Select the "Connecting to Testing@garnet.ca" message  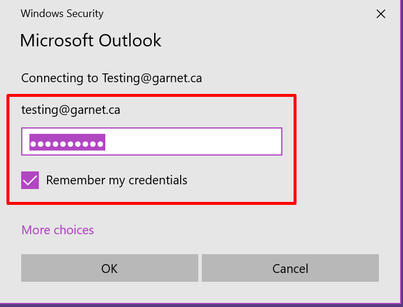point(111,78)
